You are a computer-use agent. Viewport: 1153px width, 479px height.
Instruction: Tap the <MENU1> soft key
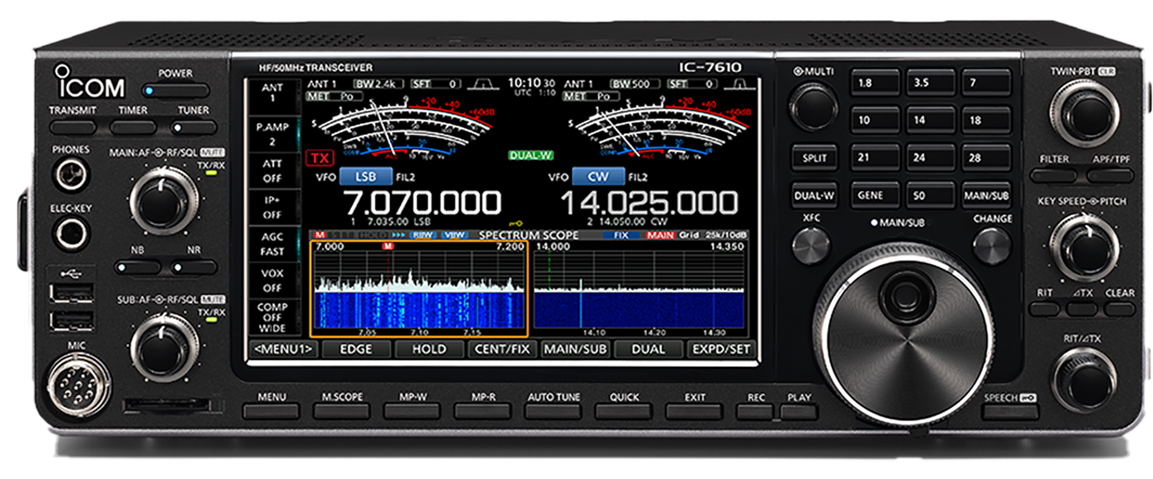(285, 349)
